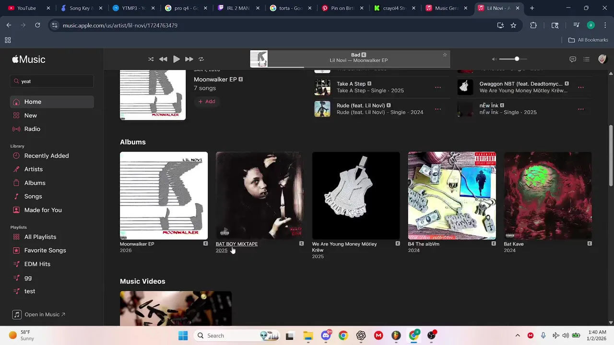Viewport: 614px width, 345px height.
Task: Open browser extensions menu
Action: (533, 25)
